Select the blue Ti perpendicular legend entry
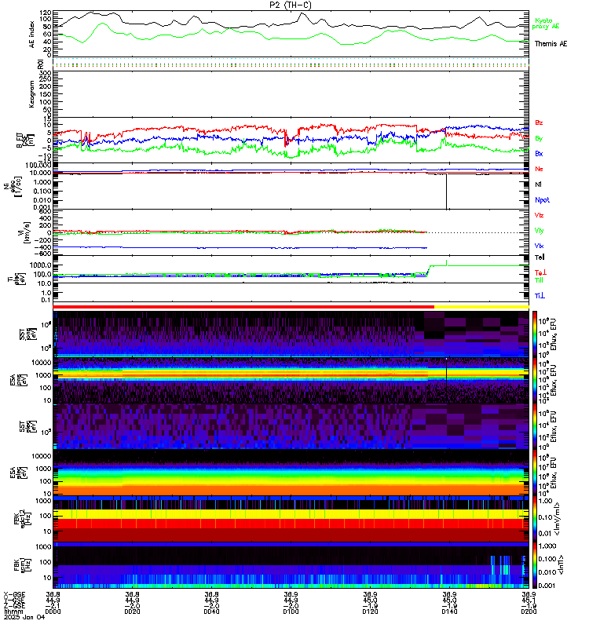This screenshot has height=628, width=589. 540,296
